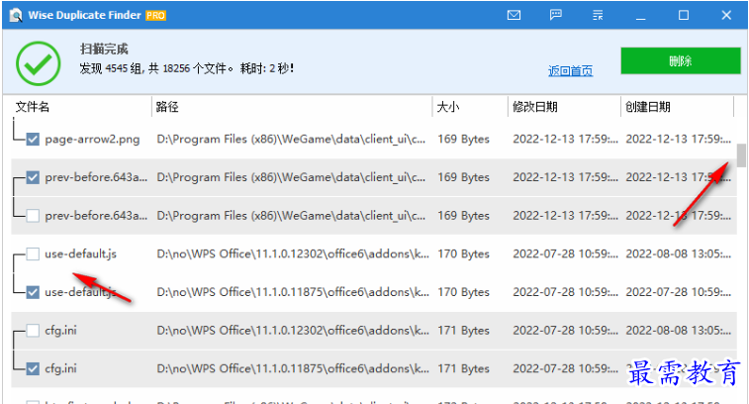Select the page-arrow2.png file name

click(92, 140)
